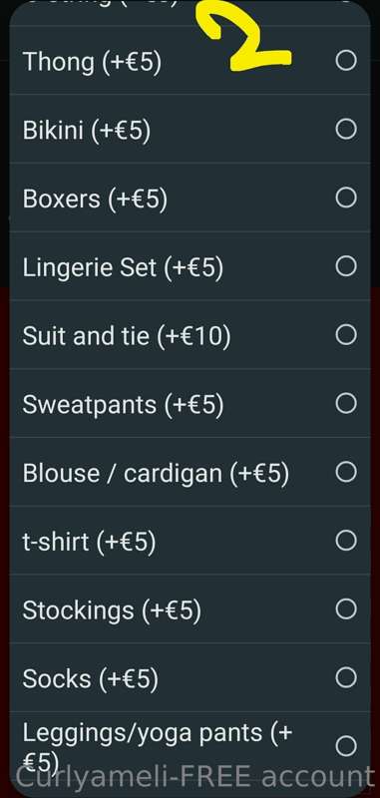Choose Blouse / cardigan radio button
The width and height of the screenshot is (380, 798).
pyautogui.click(x=346, y=472)
